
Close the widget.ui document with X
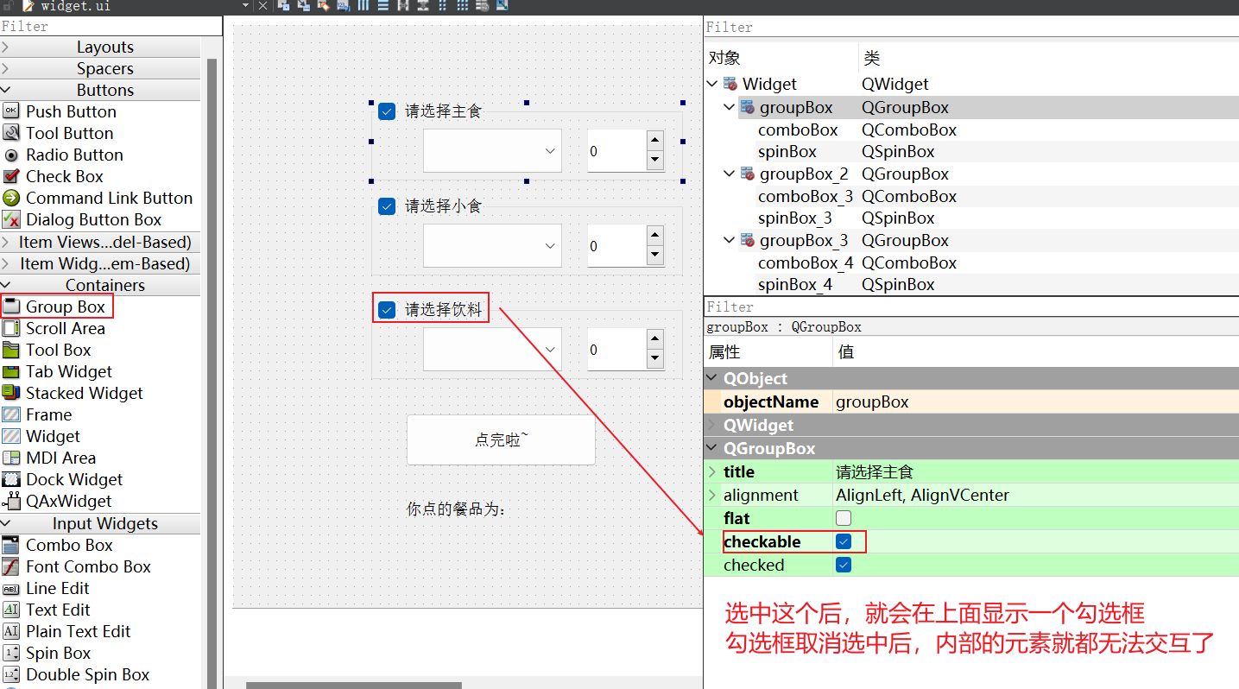(x=262, y=5)
